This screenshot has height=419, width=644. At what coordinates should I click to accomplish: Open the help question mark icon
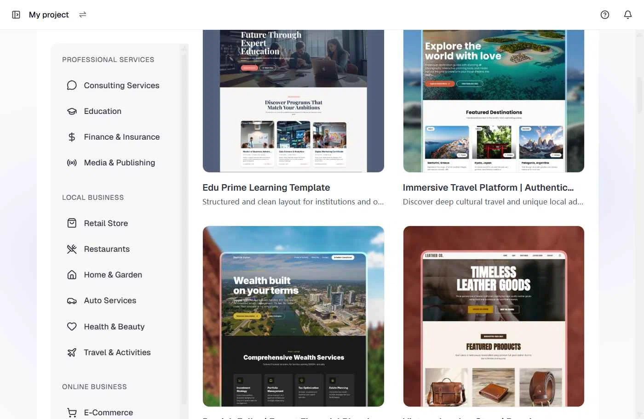tap(605, 15)
